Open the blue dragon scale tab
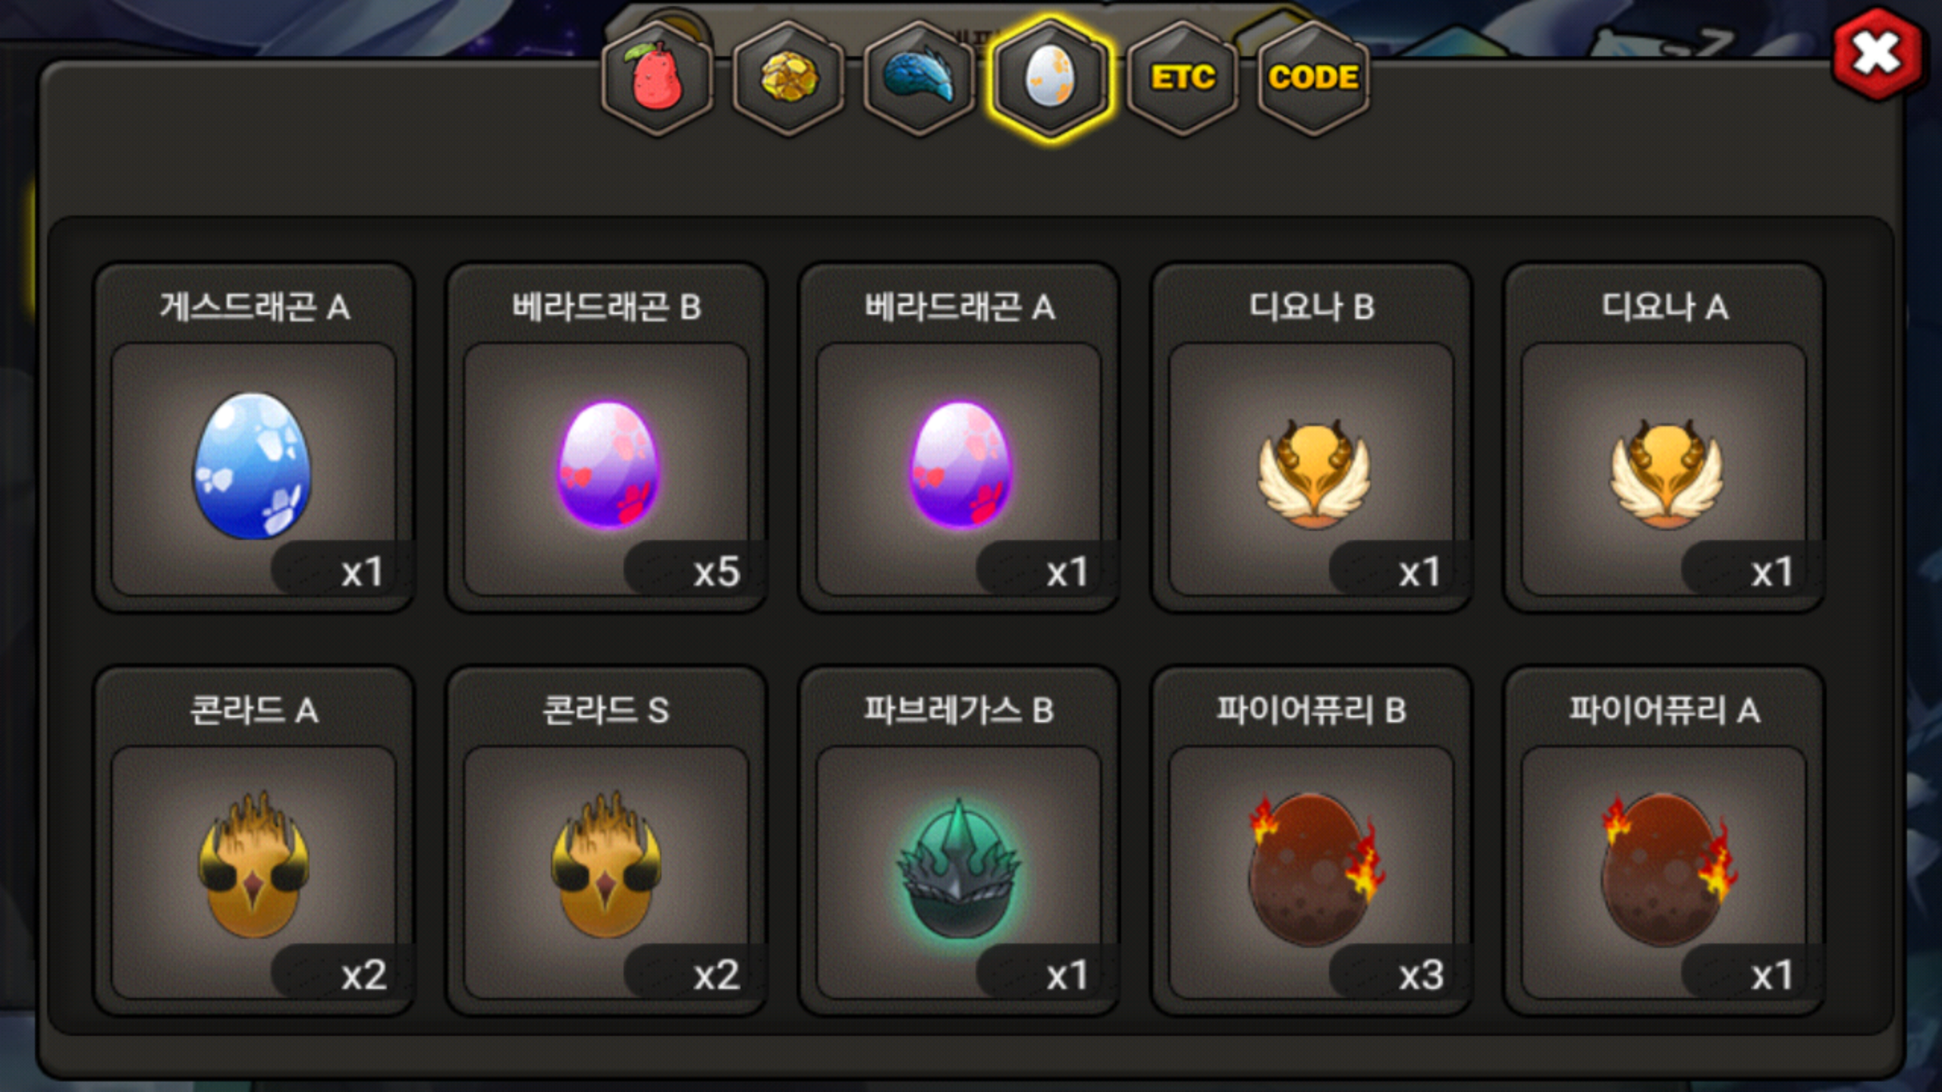This screenshot has width=1942, height=1092. (919, 79)
